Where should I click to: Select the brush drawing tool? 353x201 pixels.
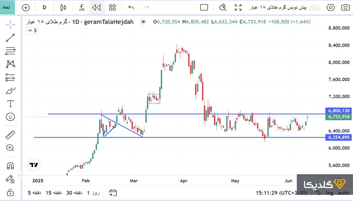pos(10,91)
